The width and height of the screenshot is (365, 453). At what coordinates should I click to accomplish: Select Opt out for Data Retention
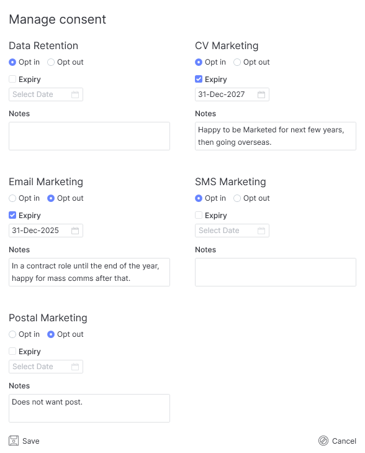51,62
